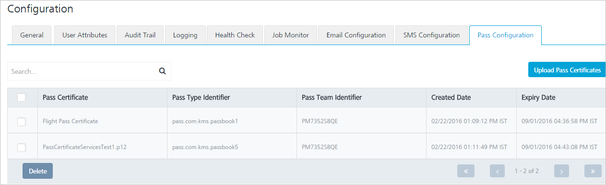Check the Flight Pass Certificate row
The width and height of the screenshot is (606, 185).
(x=22, y=122)
